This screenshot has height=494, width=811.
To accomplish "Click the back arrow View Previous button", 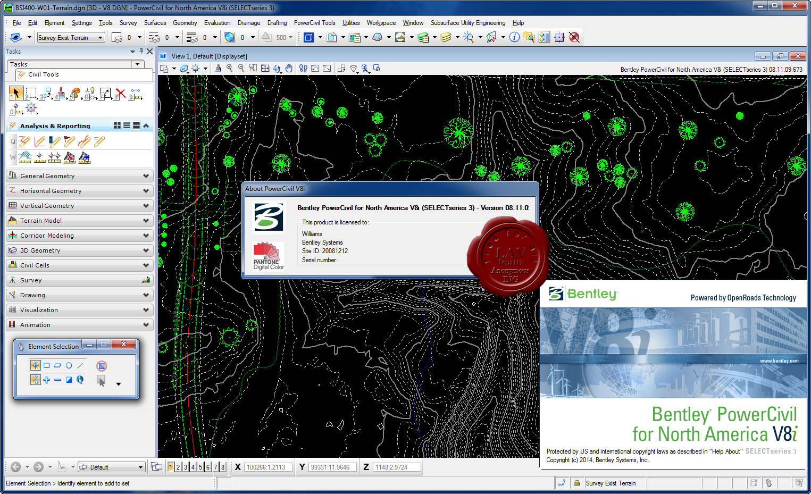I will coord(15,467).
